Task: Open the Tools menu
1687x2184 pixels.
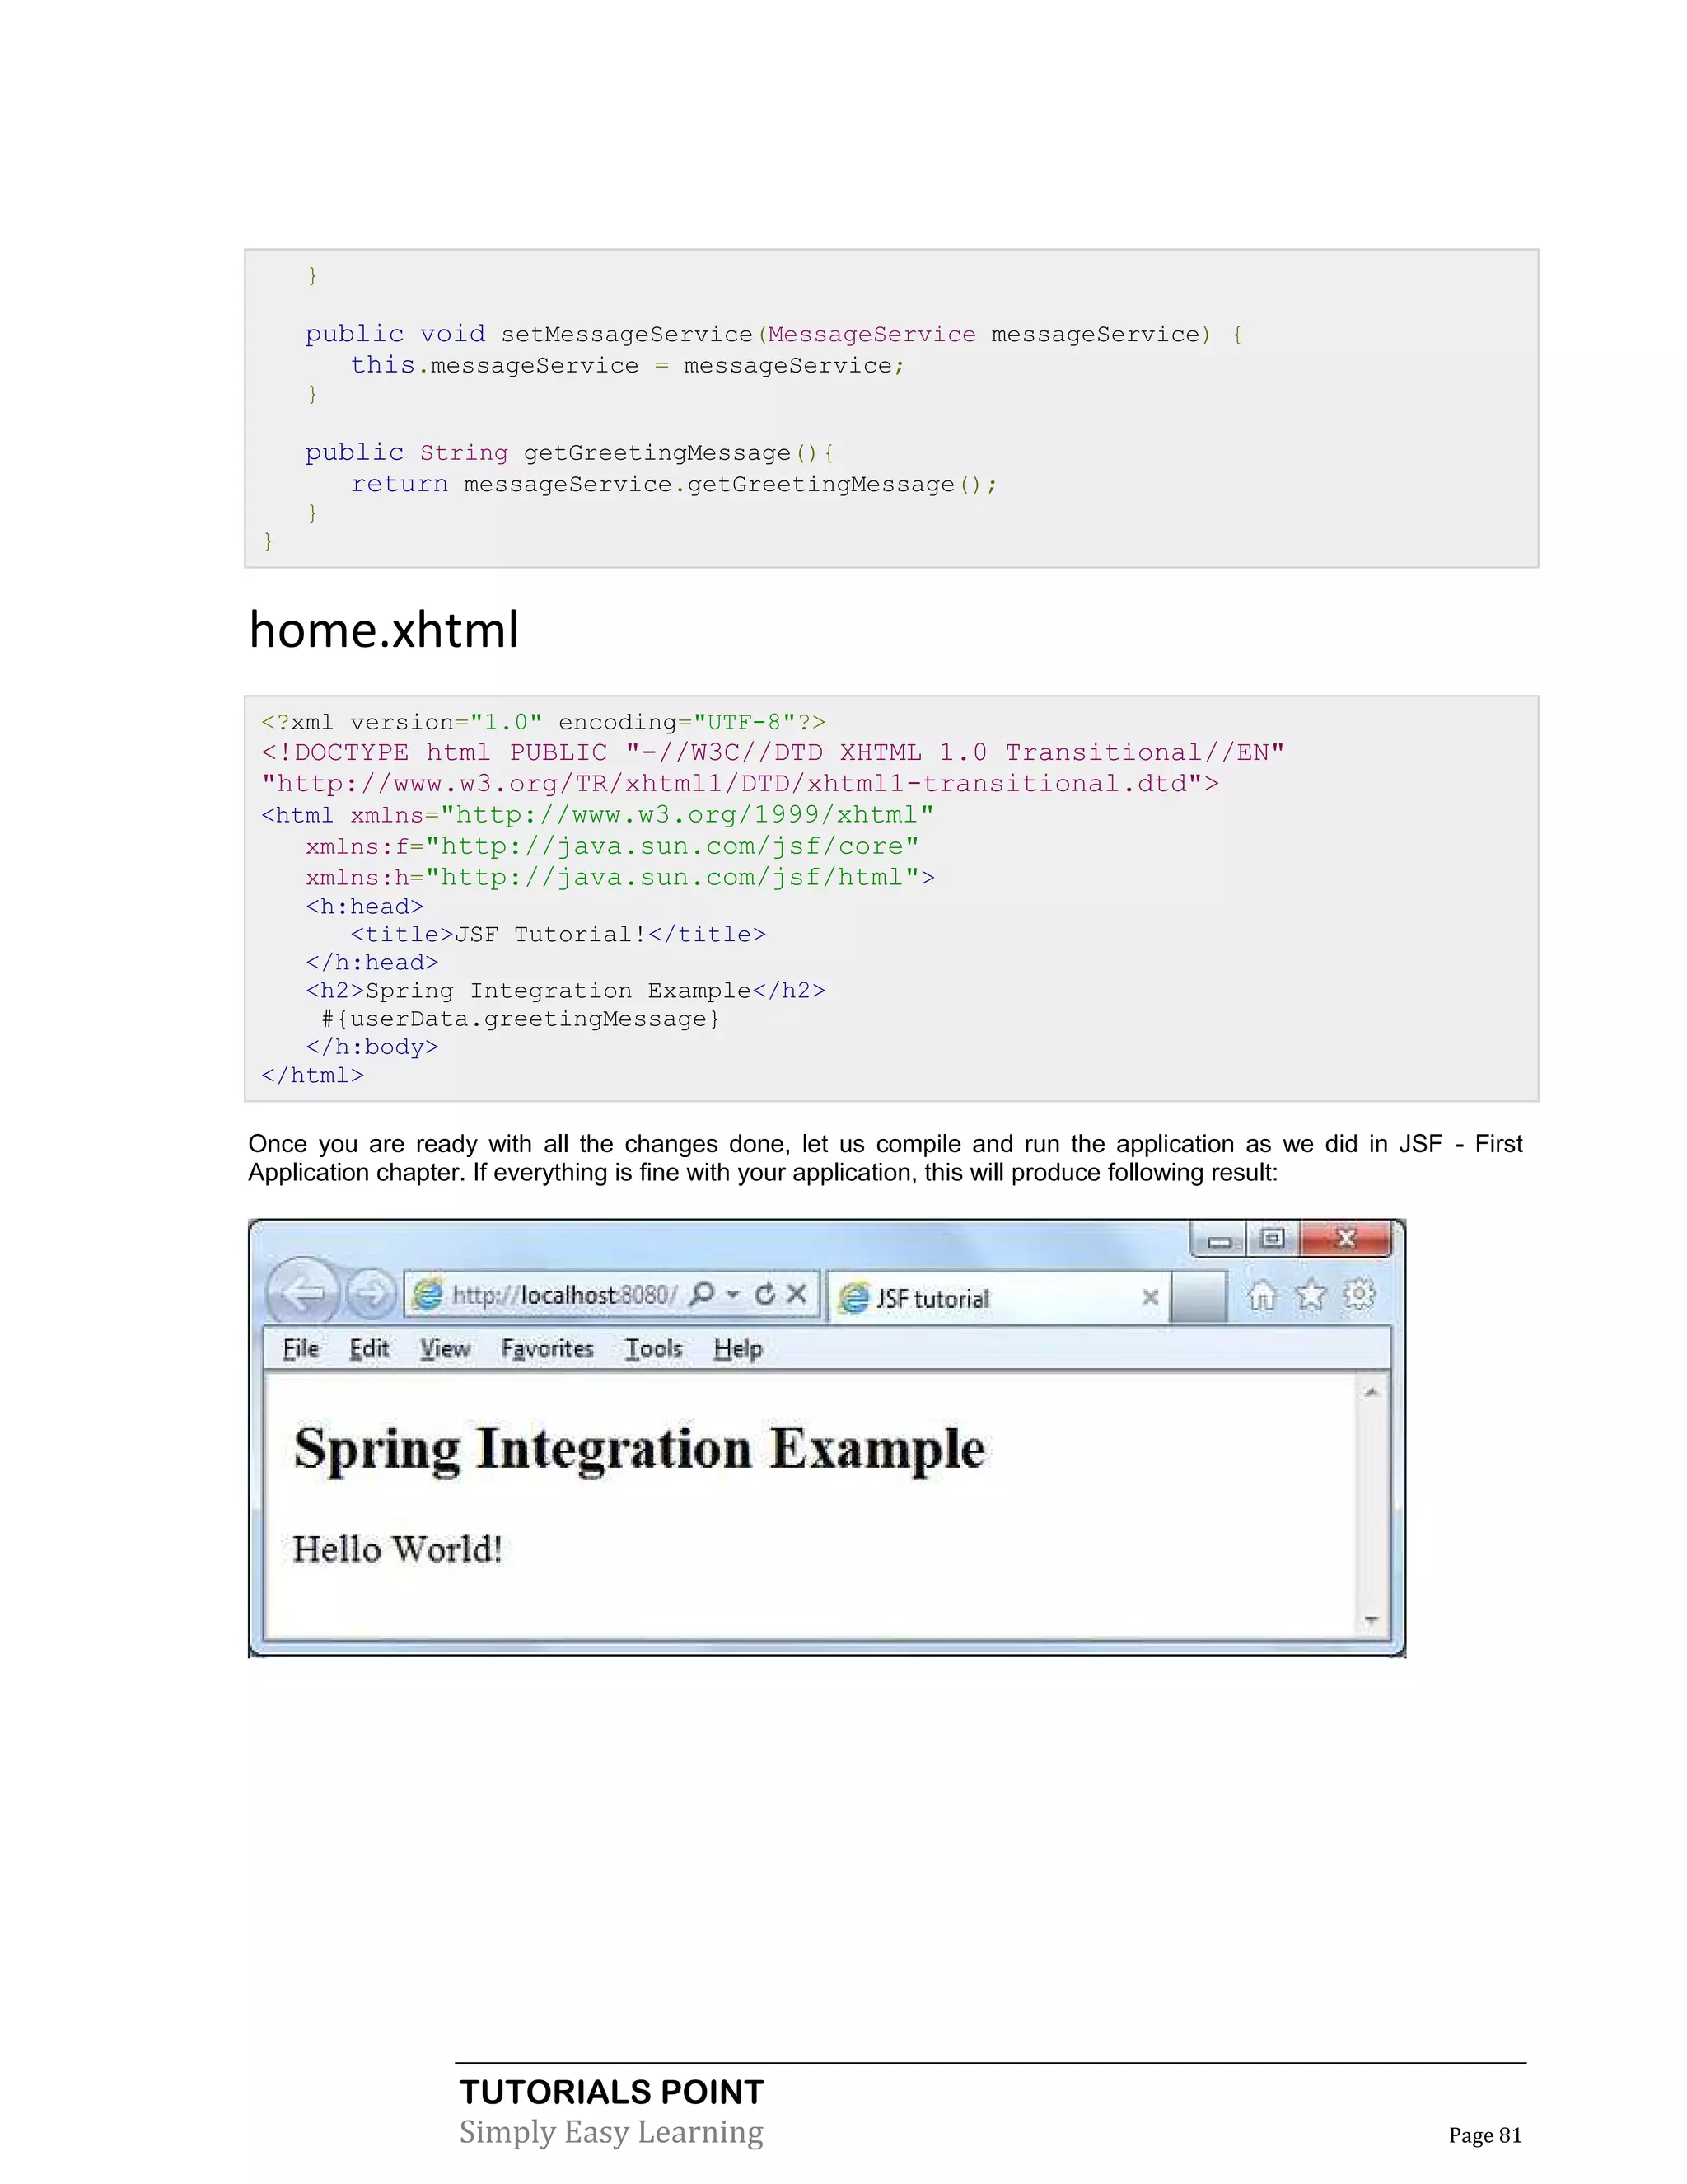Action: (x=653, y=1349)
